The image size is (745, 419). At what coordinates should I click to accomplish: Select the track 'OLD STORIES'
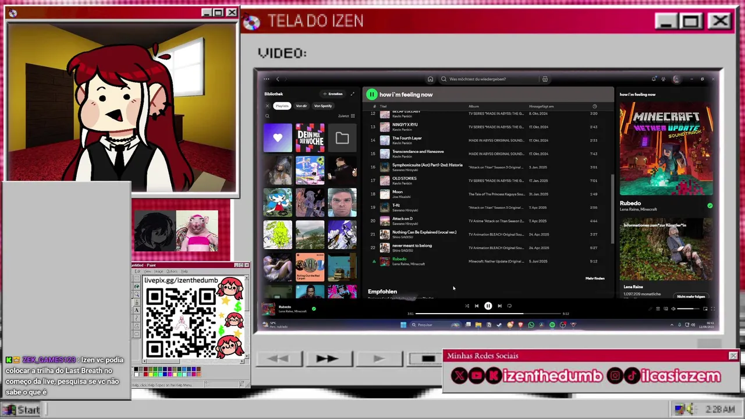[x=405, y=178]
